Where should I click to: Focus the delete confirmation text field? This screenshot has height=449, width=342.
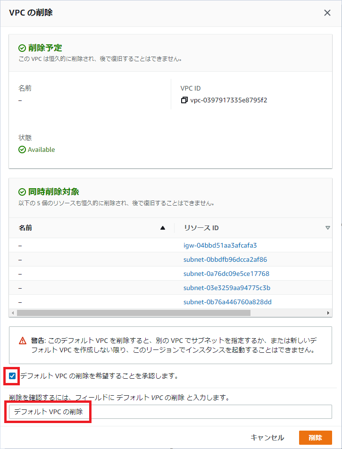[x=170, y=412]
